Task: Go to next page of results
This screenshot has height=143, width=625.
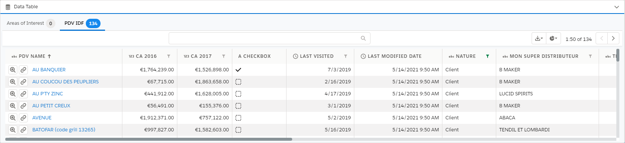Action: click(x=613, y=38)
